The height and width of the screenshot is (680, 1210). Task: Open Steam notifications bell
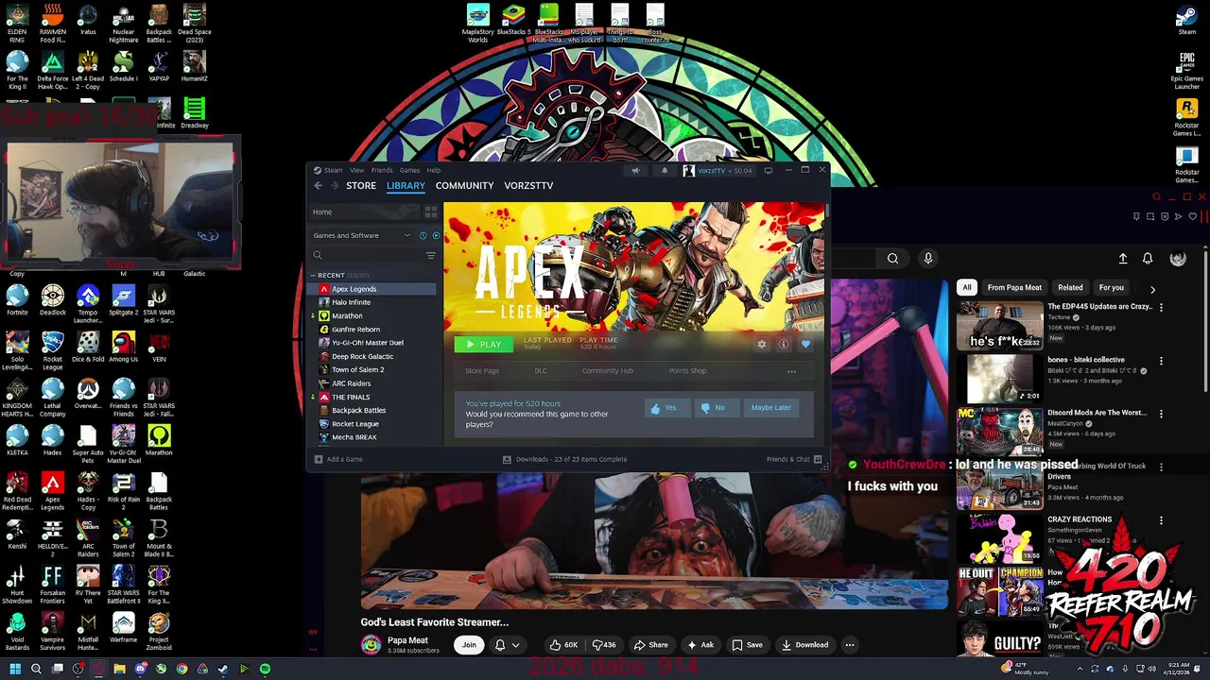click(665, 171)
